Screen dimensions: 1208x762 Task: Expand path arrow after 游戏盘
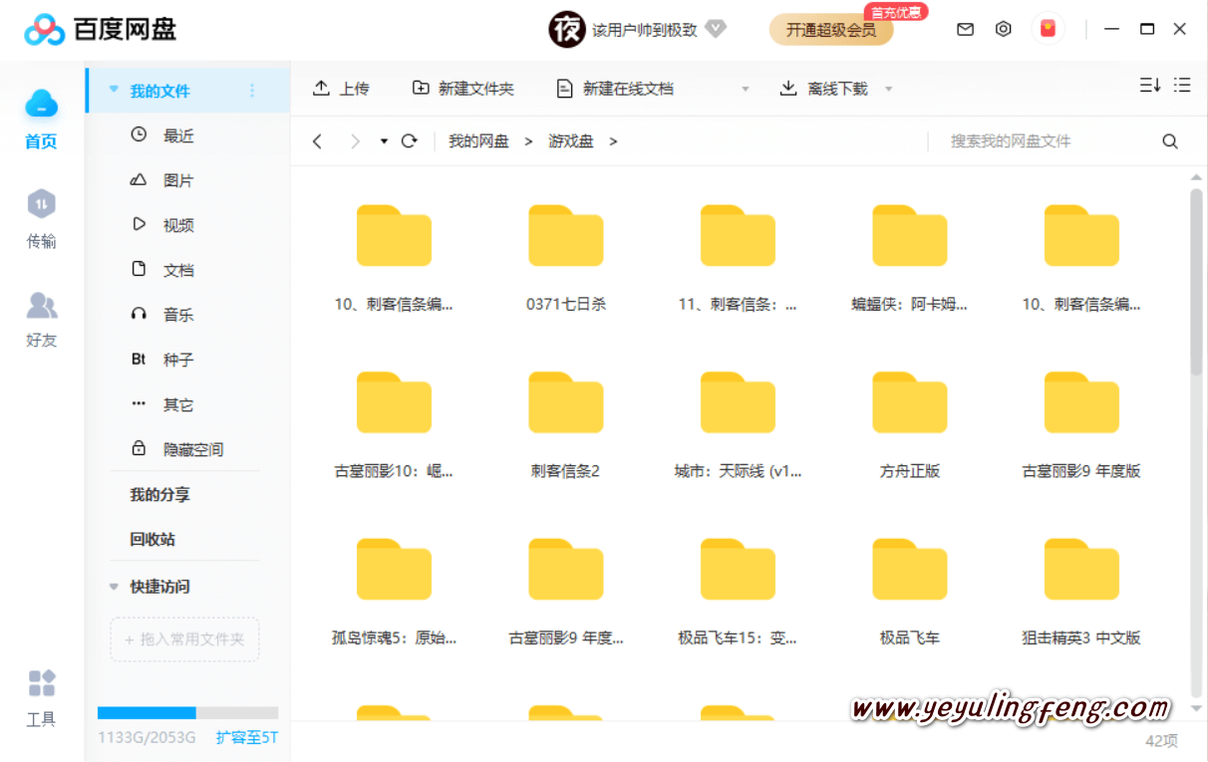(613, 141)
